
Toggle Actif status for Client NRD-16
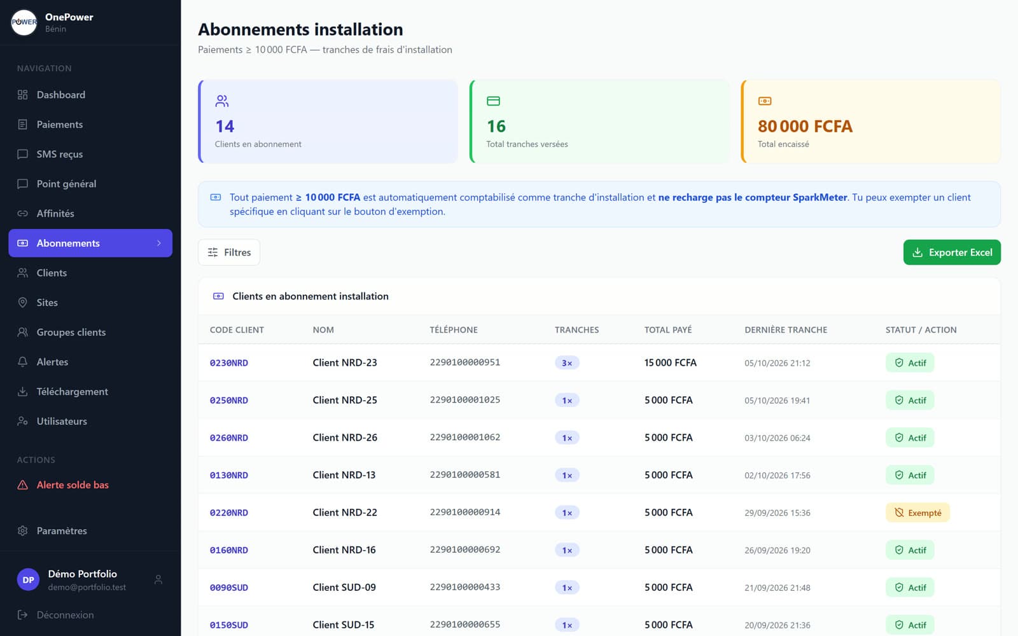(x=910, y=550)
